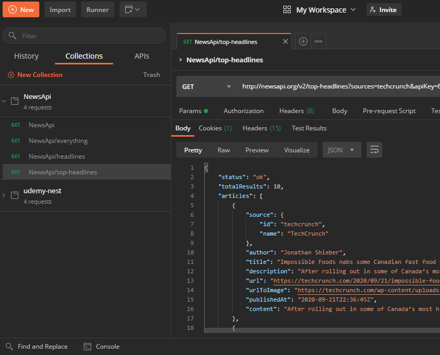Click the request URL field

(338, 86)
